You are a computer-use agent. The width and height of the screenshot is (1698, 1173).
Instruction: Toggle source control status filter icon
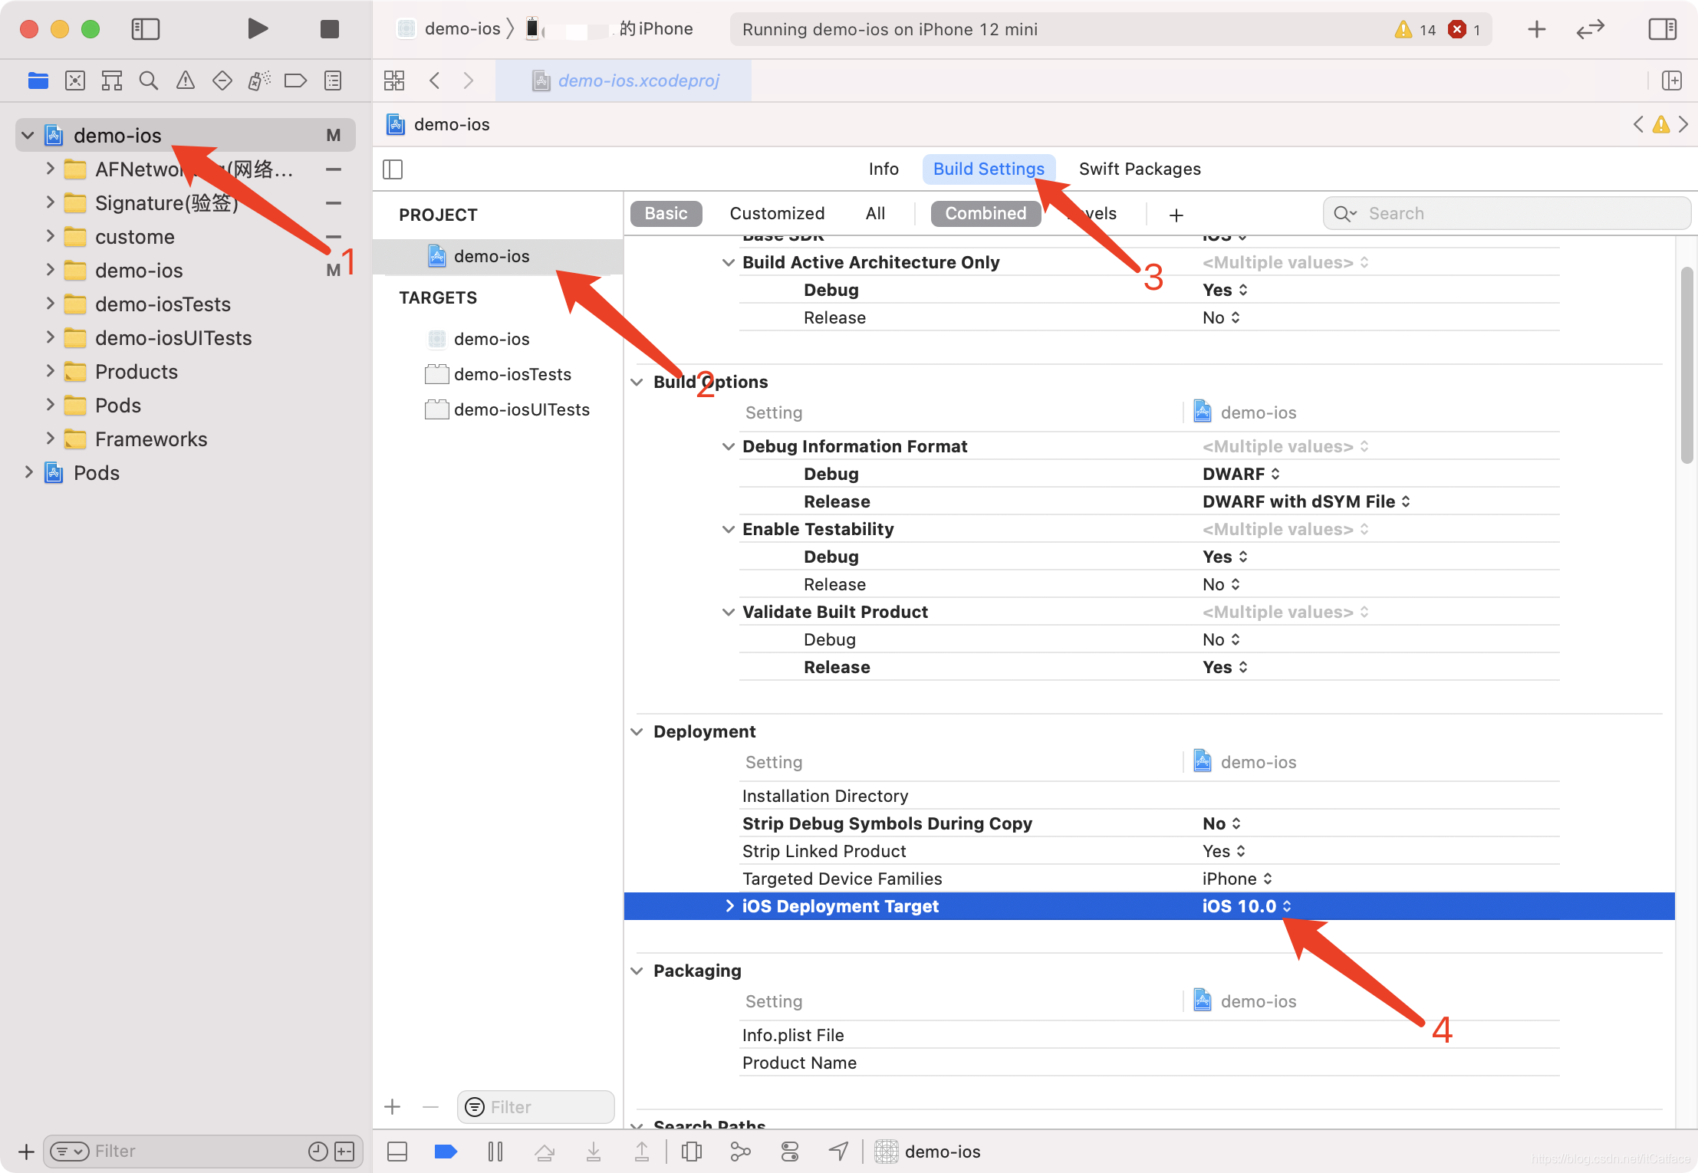345,1151
